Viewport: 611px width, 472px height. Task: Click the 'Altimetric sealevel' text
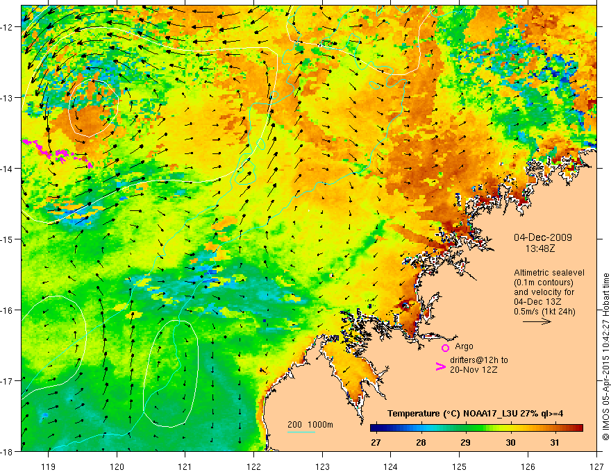click(549, 273)
